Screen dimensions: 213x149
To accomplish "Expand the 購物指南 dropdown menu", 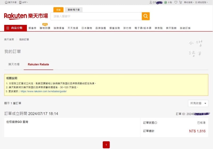I will (189, 2).
